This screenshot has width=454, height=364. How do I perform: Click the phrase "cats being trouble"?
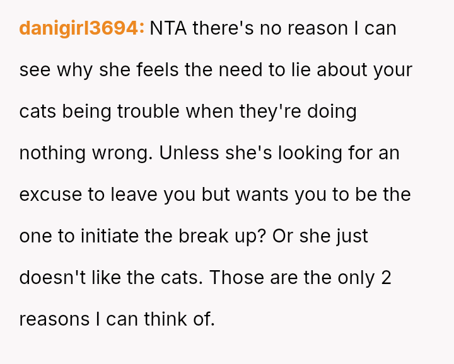tap(100, 111)
